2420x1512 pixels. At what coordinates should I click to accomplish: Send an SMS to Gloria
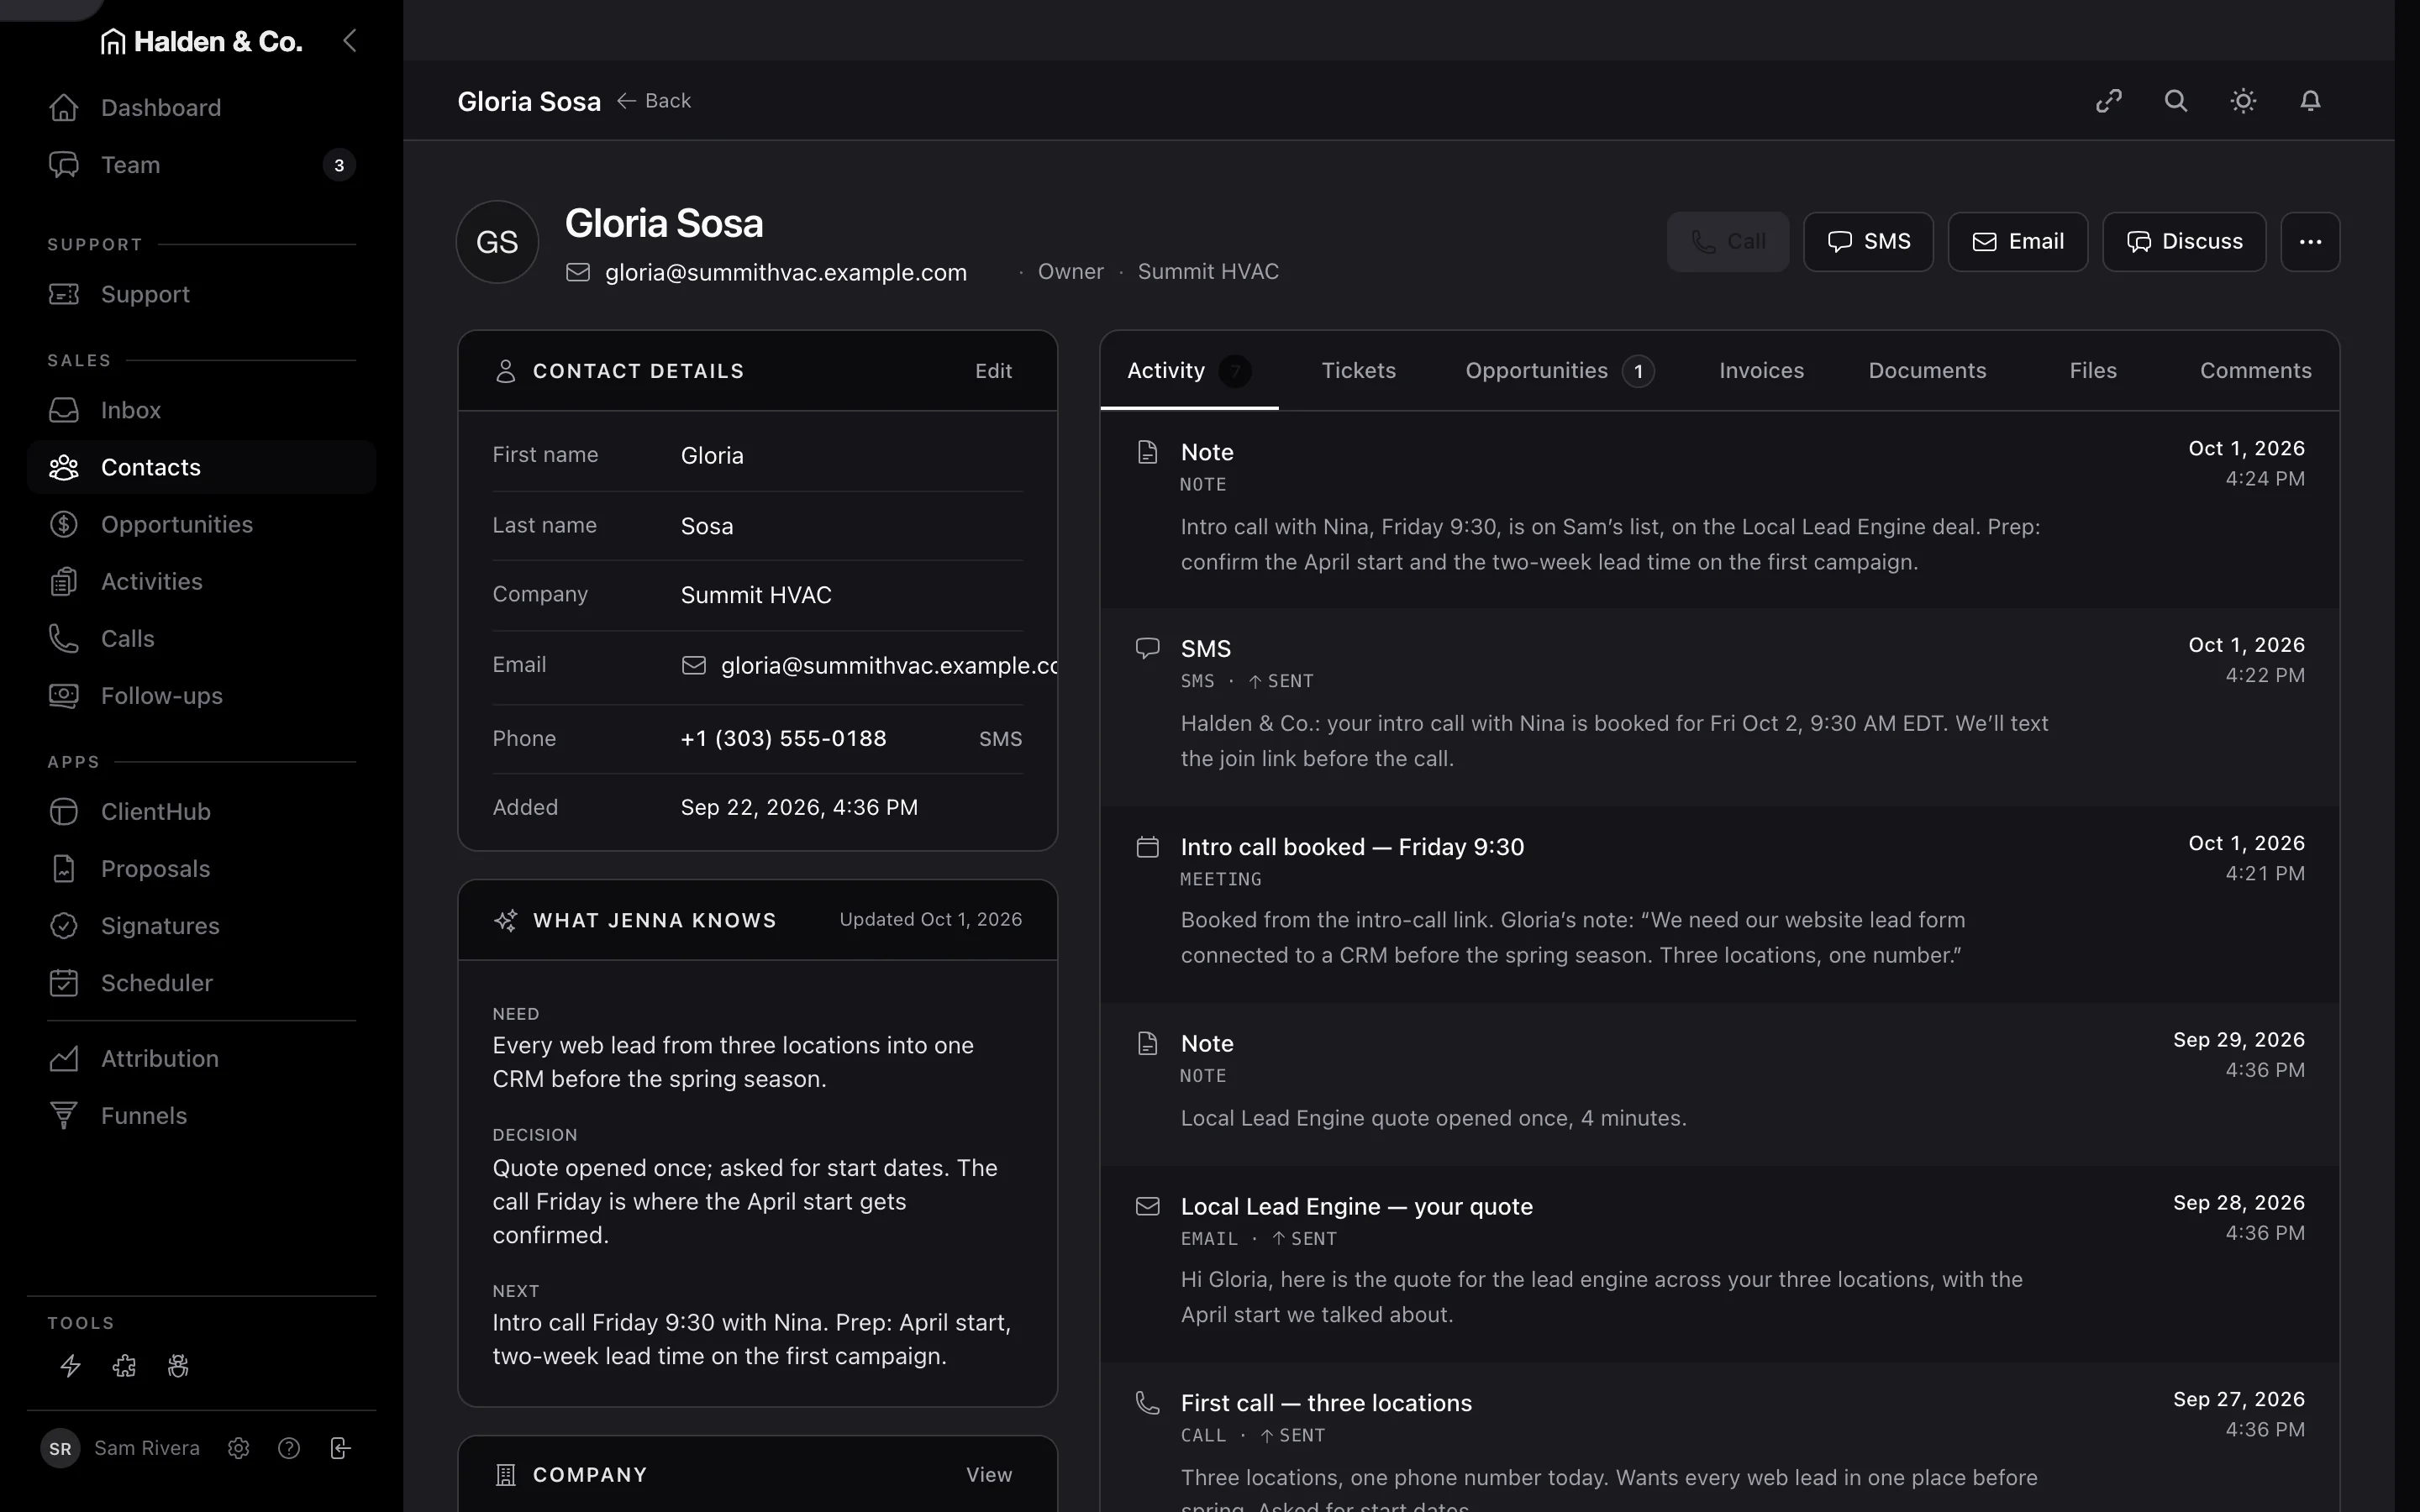click(1868, 242)
